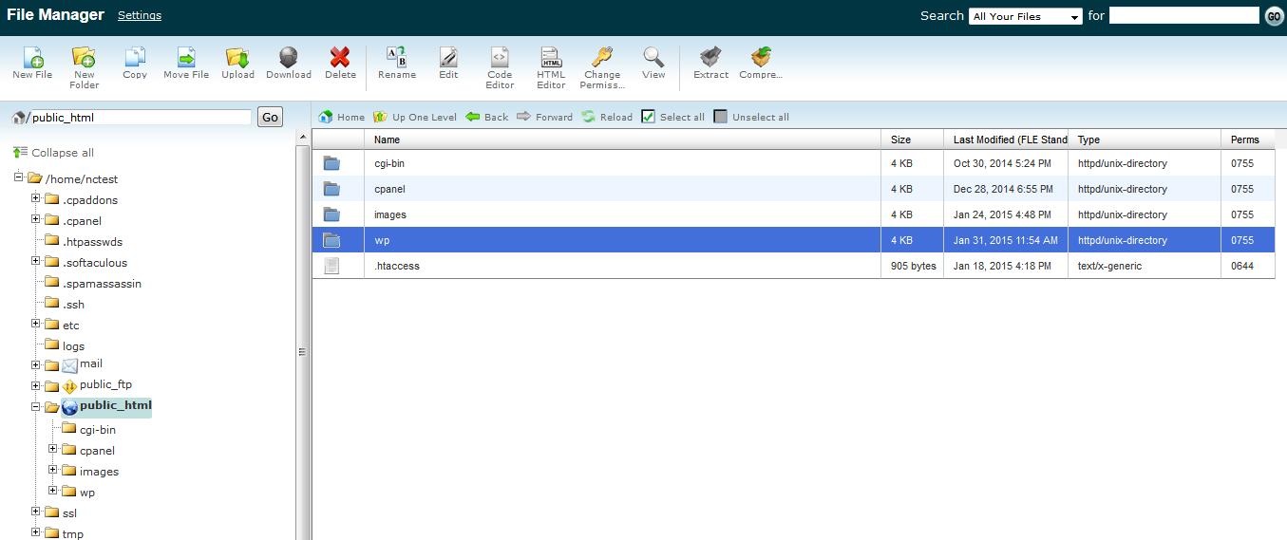Open the All Your Files search dropdown
Screen dimensions: 1287x540
point(1025,16)
